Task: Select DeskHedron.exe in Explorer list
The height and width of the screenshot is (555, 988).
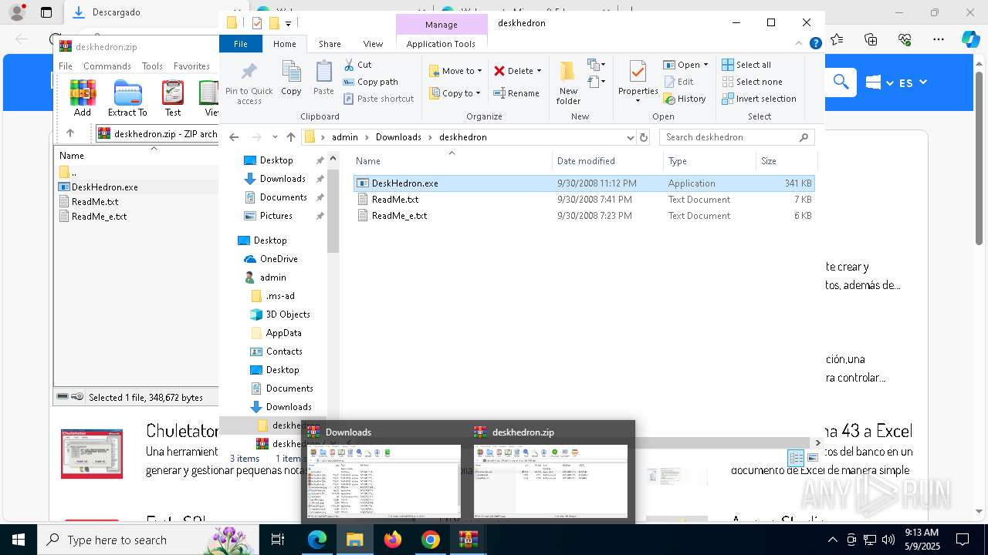Action: [x=584, y=183]
